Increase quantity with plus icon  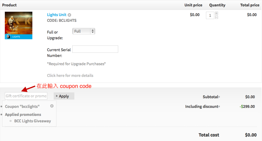click(216, 13)
